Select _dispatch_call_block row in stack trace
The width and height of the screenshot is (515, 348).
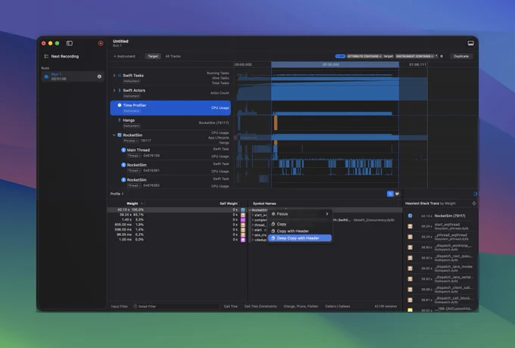(441, 300)
